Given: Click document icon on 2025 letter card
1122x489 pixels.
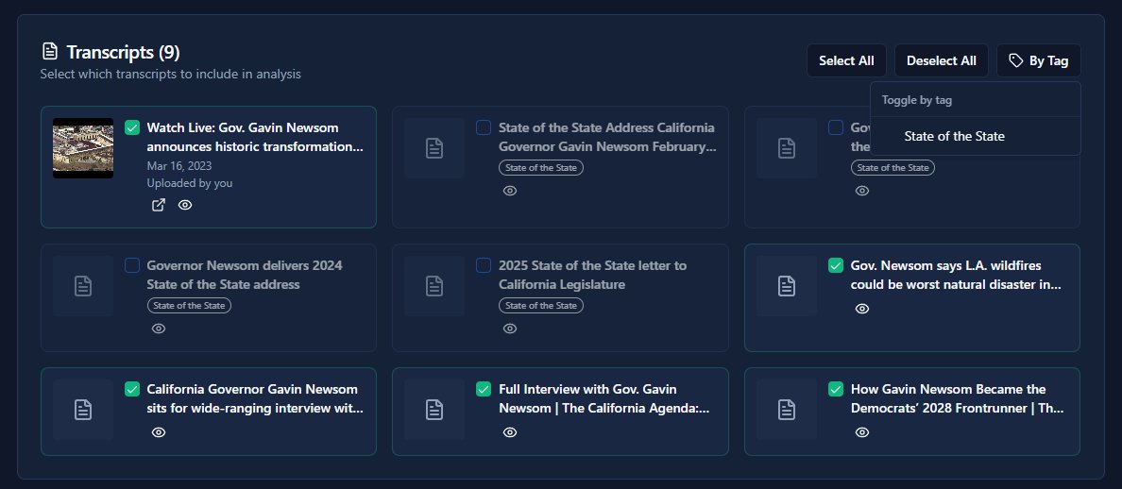Looking at the screenshot, I should click(x=434, y=286).
